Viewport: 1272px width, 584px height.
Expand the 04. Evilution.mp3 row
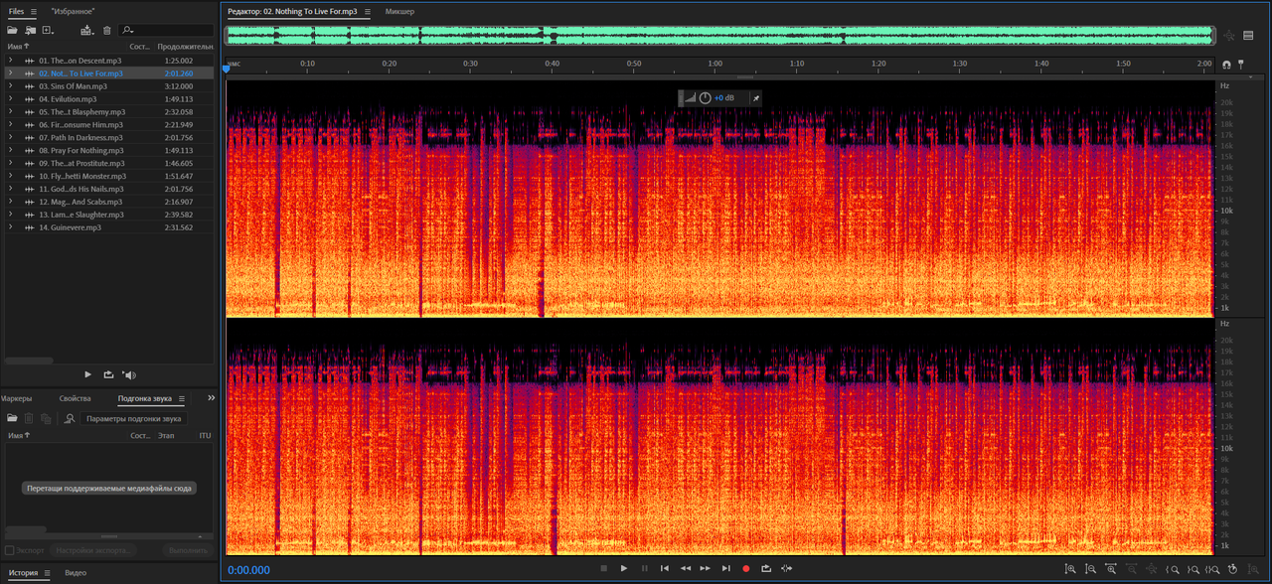click(10, 99)
